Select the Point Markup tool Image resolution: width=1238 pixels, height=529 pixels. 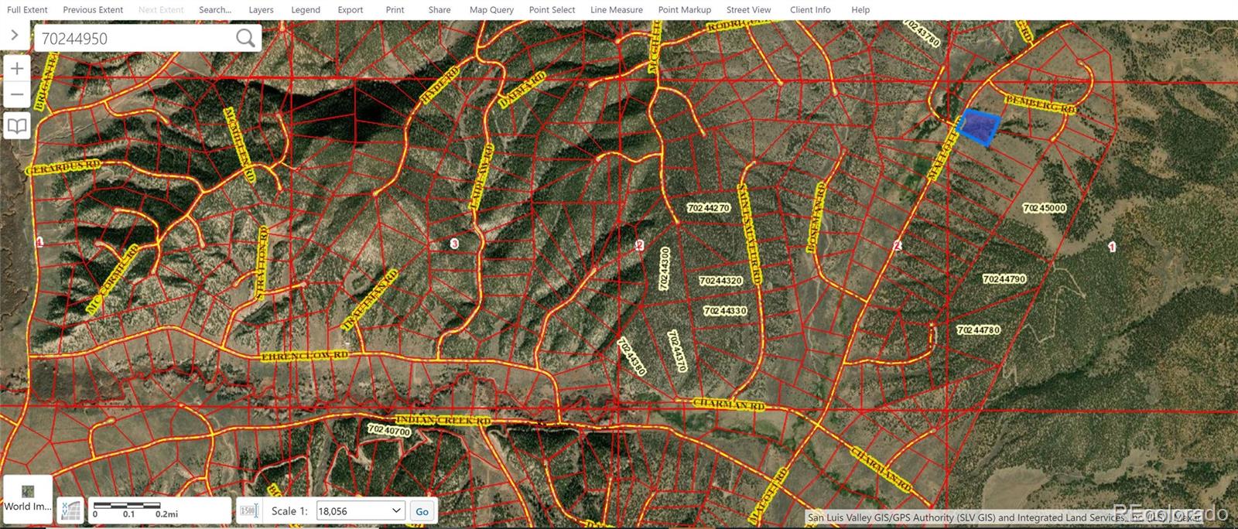[x=684, y=10]
